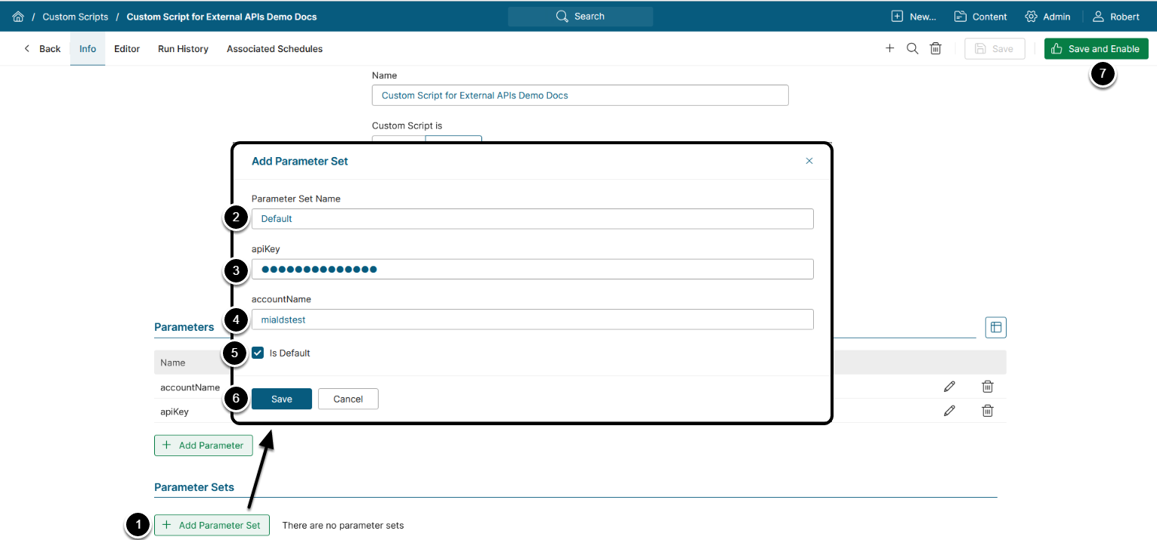Click the script Name input field
1157x540 pixels.
point(580,95)
